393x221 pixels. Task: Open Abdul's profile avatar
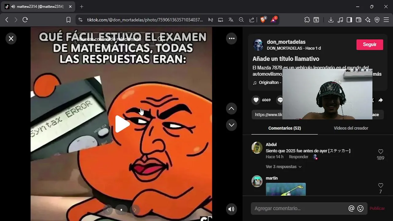tap(257, 148)
